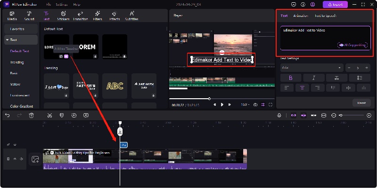Enter fullscreen preview in player
This screenshot has width=377, height=188.
click(x=270, y=105)
